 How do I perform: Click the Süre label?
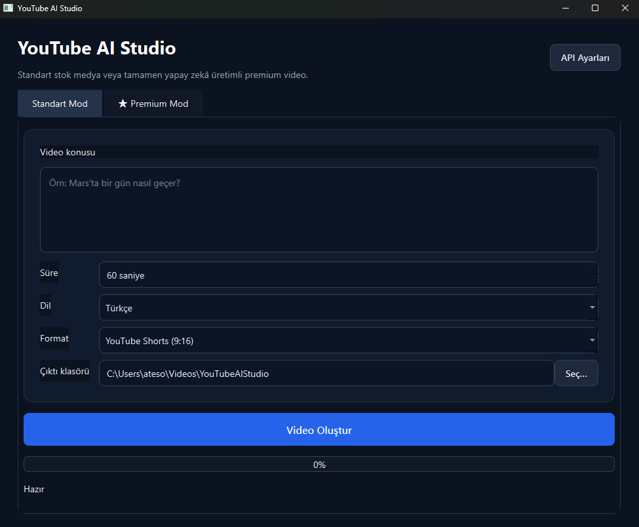point(49,273)
